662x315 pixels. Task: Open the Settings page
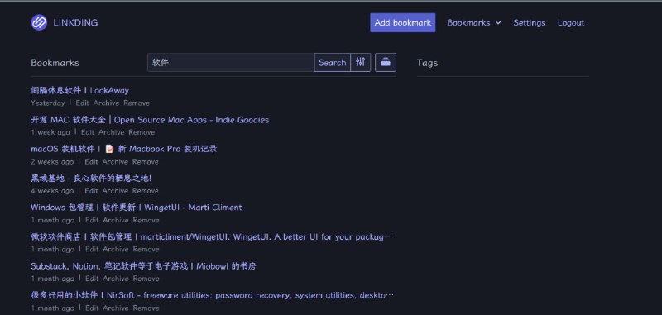coord(530,23)
